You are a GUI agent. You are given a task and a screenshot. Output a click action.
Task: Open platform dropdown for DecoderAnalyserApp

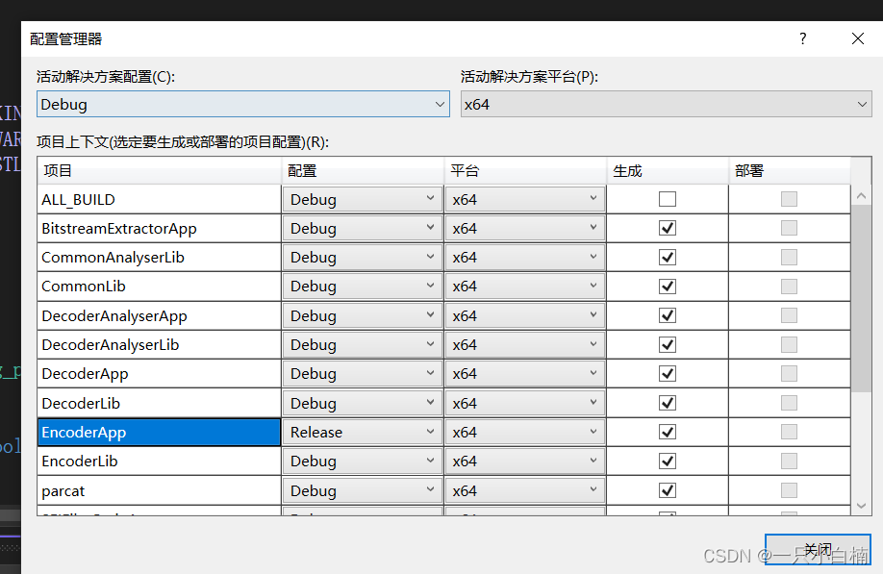tap(525, 315)
